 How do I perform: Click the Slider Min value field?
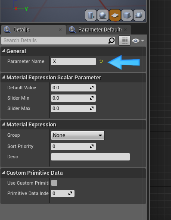tap(73, 98)
